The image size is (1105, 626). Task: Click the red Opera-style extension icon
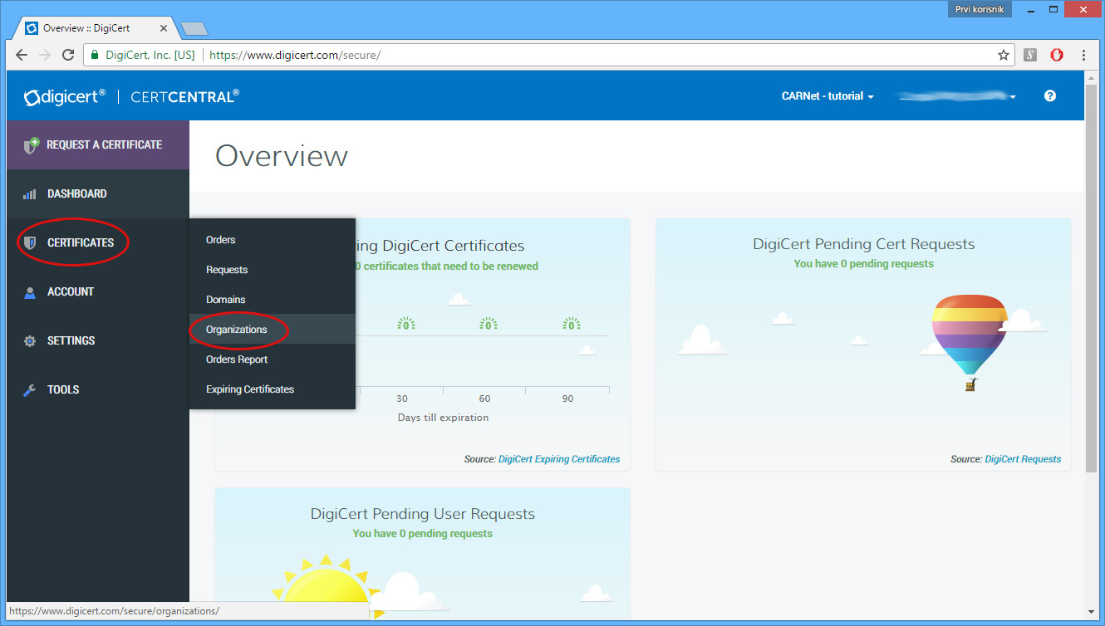[x=1057, y=55]
